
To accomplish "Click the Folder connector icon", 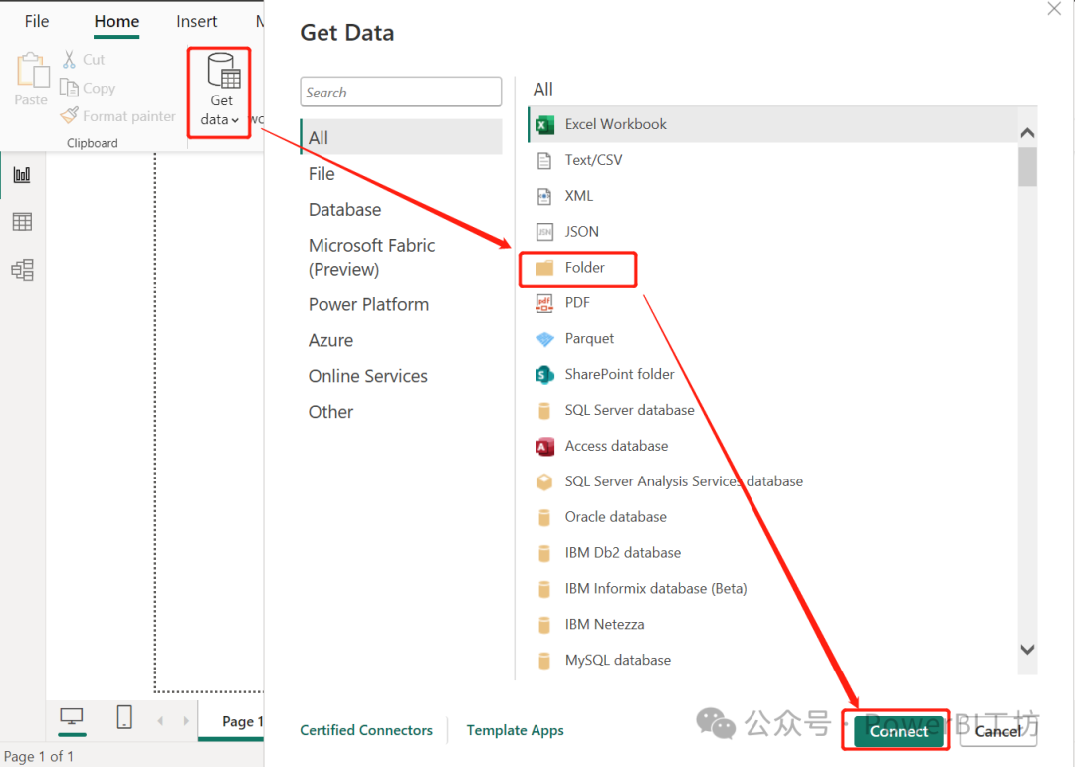I will pos(544,268).
